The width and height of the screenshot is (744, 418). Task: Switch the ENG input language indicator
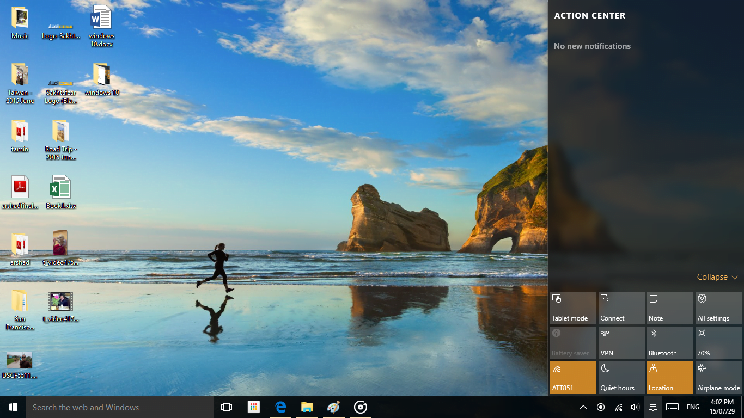tap(693, 407)
